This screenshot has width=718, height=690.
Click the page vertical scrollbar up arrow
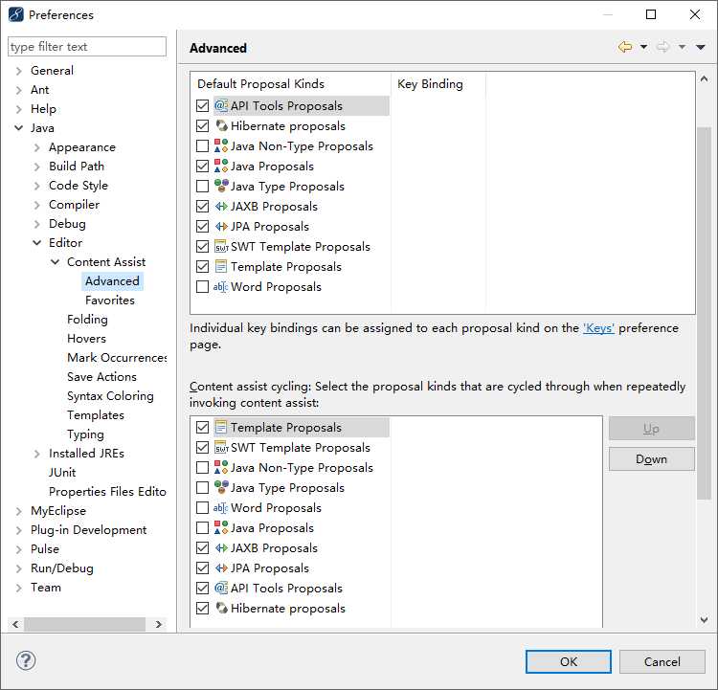[x=705, y=78]
